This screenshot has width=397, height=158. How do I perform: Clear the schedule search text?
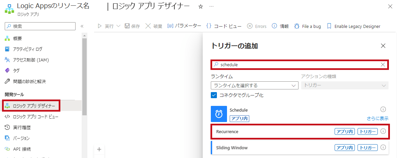[383, 65]
